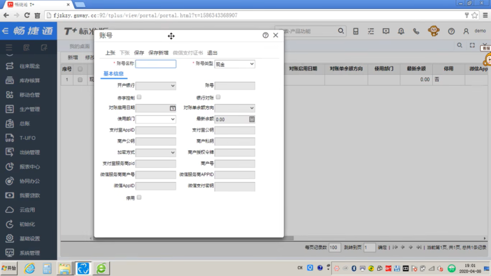The width and height of the screenshot is (491, 276).
Task: Click the notification bell icon in header
Action: 401,31
